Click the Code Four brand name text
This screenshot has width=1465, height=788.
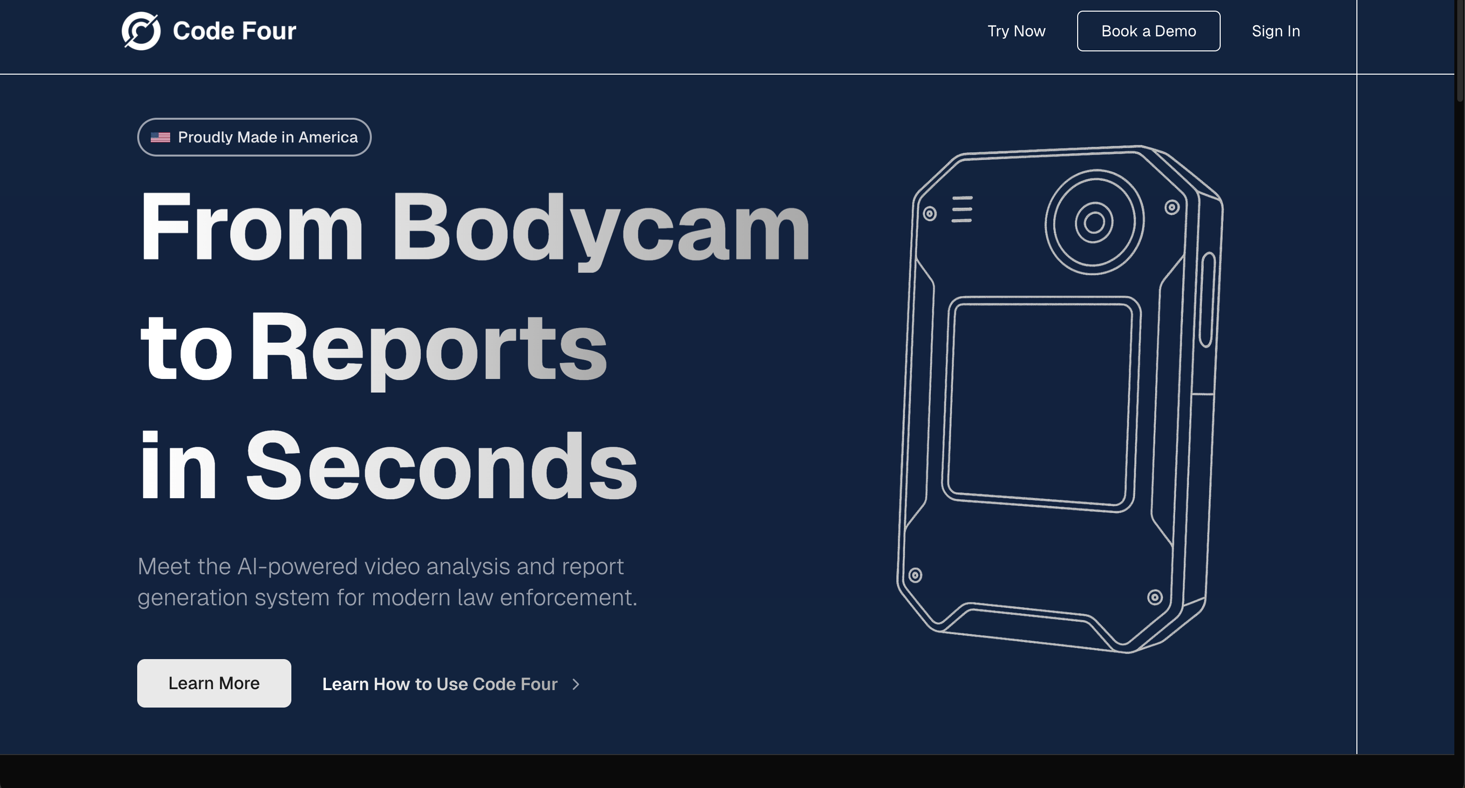coord(234,32)
